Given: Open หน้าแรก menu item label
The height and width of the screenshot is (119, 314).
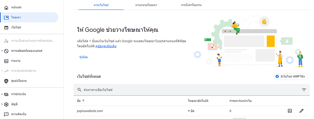Looking at the screenshot, I should (16, 8).
